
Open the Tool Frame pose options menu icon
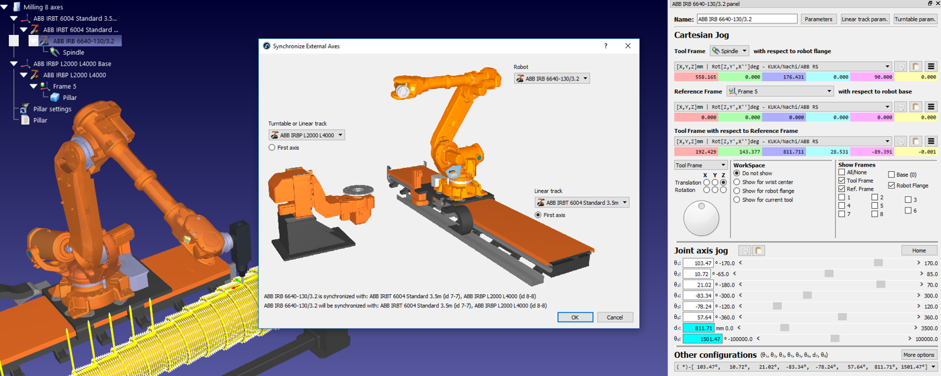[931, 66]
